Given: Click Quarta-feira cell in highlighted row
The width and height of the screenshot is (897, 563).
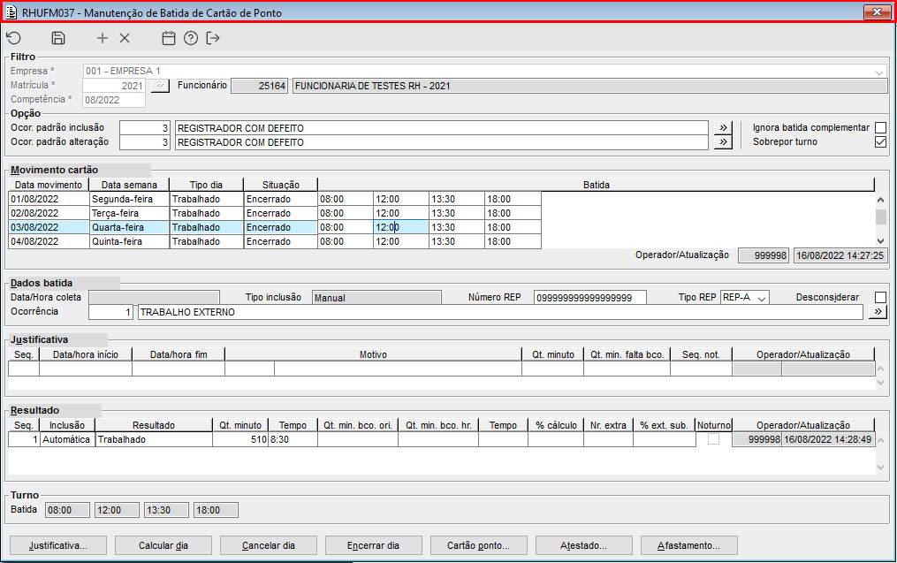Looking at the screenshot, I should (130, 227).
